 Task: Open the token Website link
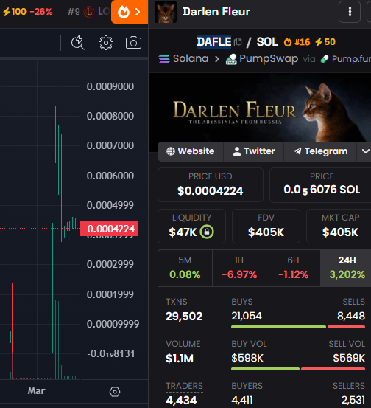pos(191,151)
